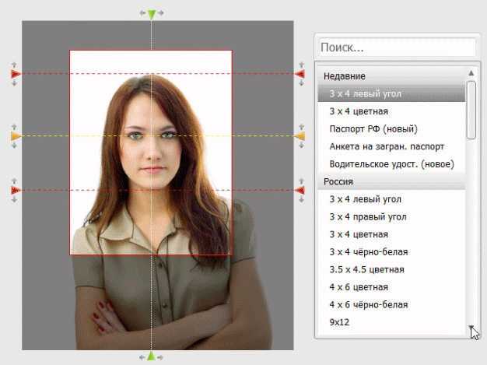
Task: Click up arrow above right head-top marker
Action: point(301,65)
